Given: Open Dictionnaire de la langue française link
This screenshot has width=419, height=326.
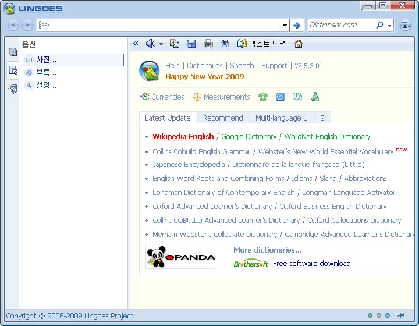Looking at the screenshot, I should (299, 164).
